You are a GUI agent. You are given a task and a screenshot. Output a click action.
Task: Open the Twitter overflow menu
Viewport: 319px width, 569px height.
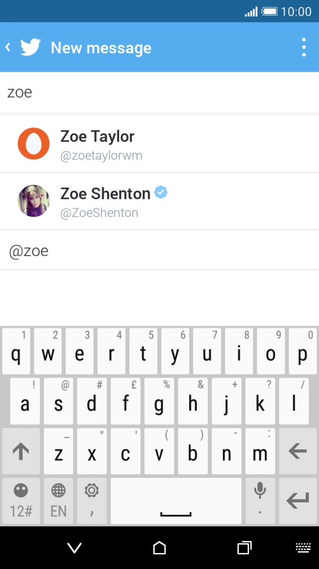pyautogui.click(x=304, y=47)
